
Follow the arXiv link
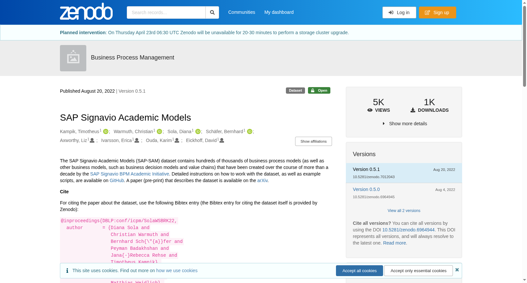pyautogui.click(x=262, y=180)
